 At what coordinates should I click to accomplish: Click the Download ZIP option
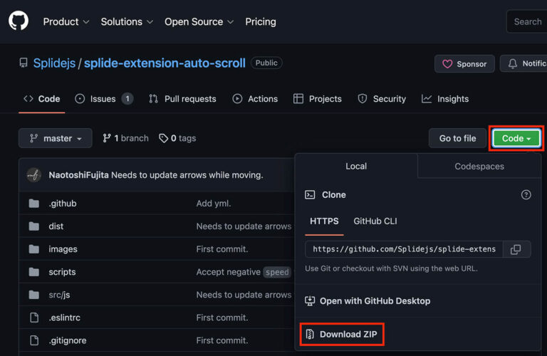[342, 335]
